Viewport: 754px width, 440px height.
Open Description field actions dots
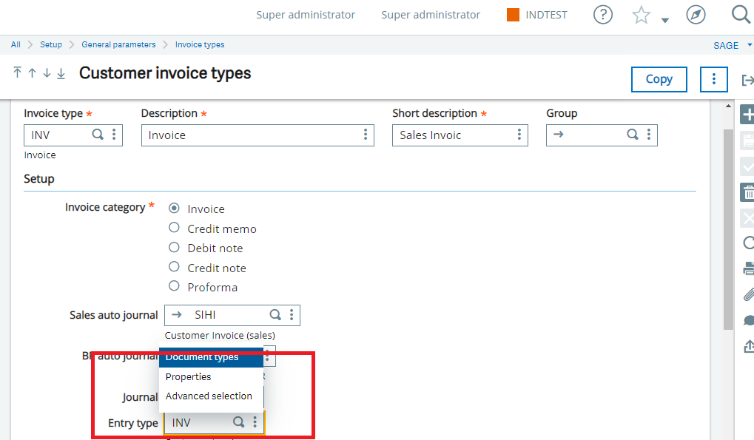[x=366, y=135]
